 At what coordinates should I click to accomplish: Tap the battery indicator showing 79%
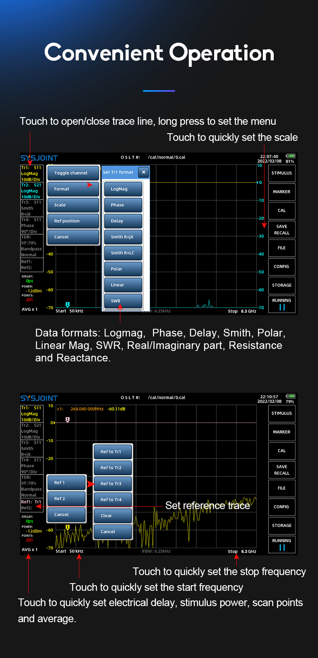coord(290,399)
